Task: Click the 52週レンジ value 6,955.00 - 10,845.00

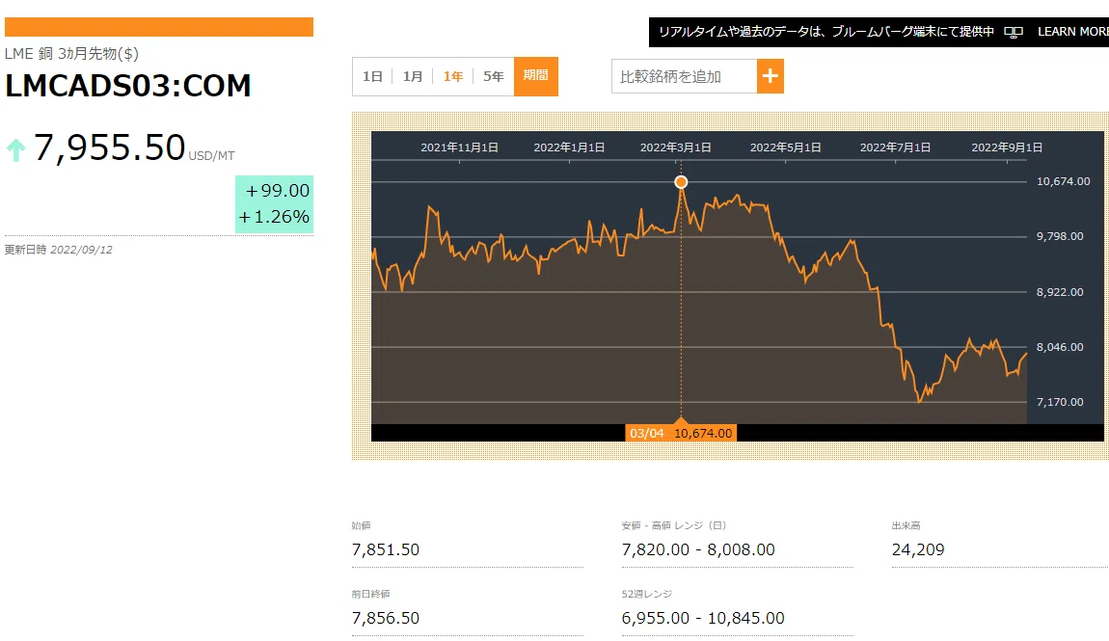Action: [x=703, y=619]
